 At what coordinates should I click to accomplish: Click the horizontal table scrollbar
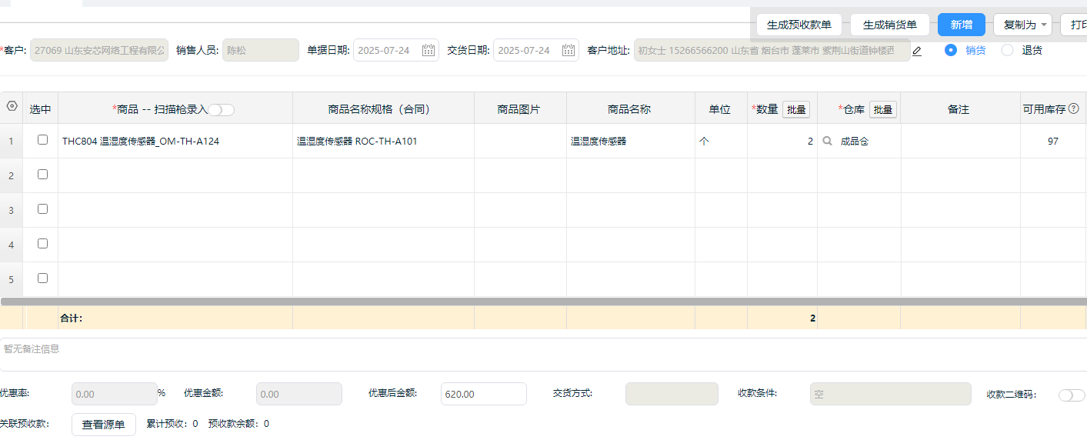click(543, 302)
